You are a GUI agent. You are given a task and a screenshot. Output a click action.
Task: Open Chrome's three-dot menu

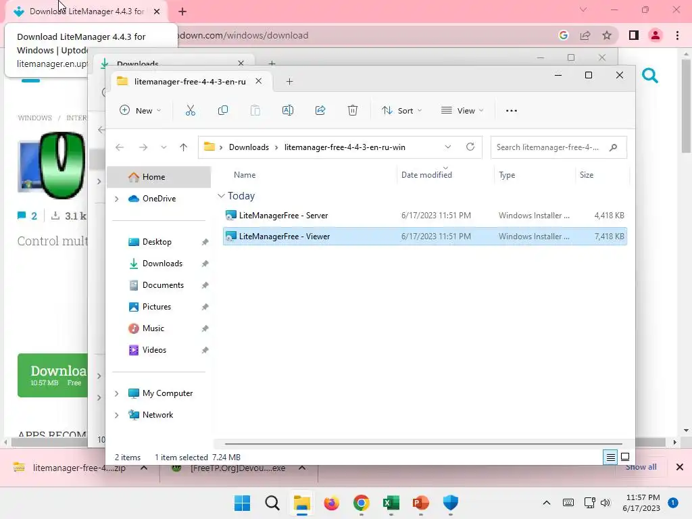(x=677, y=35)
